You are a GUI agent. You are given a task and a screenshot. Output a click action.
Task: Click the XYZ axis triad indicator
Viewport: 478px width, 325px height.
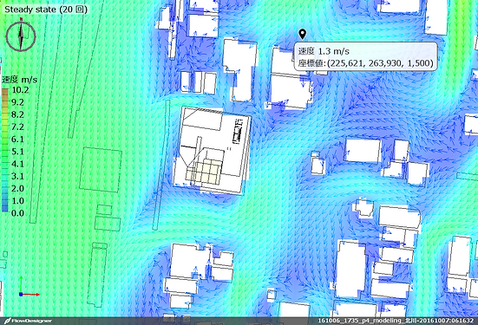click(x=29, y=286)
